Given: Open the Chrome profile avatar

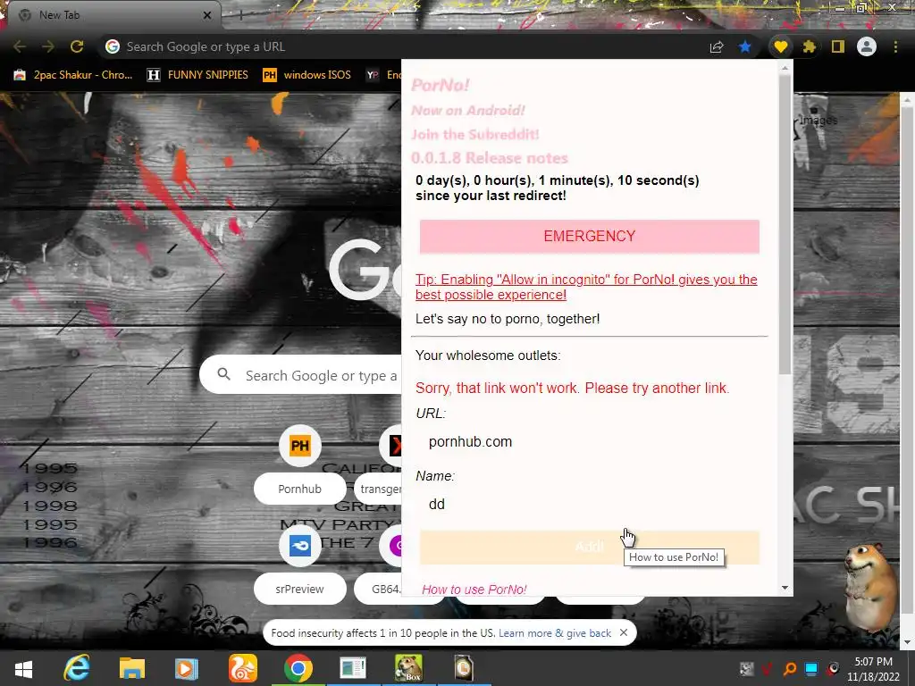Looking at the screenshot, I should click(x=867, y=46).
